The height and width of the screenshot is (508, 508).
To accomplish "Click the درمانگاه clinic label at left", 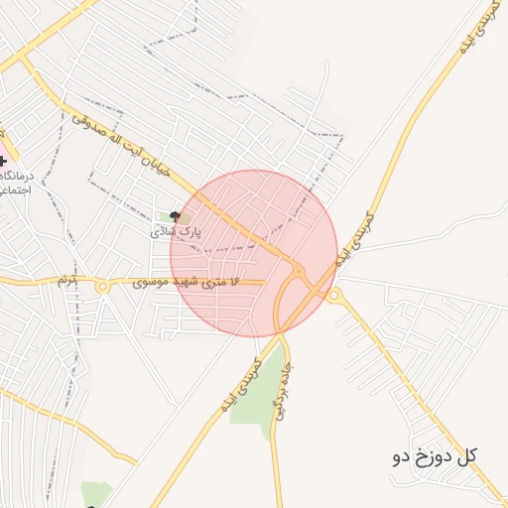I will coord(17,183).
